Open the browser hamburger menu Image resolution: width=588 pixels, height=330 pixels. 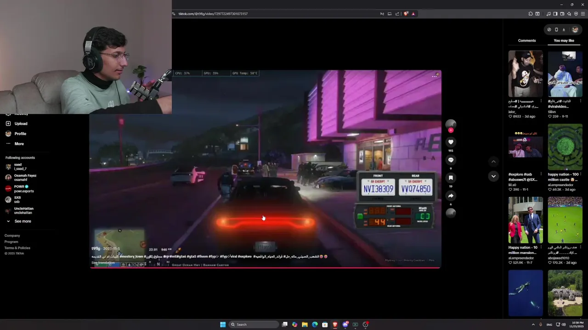pos(583,14)
